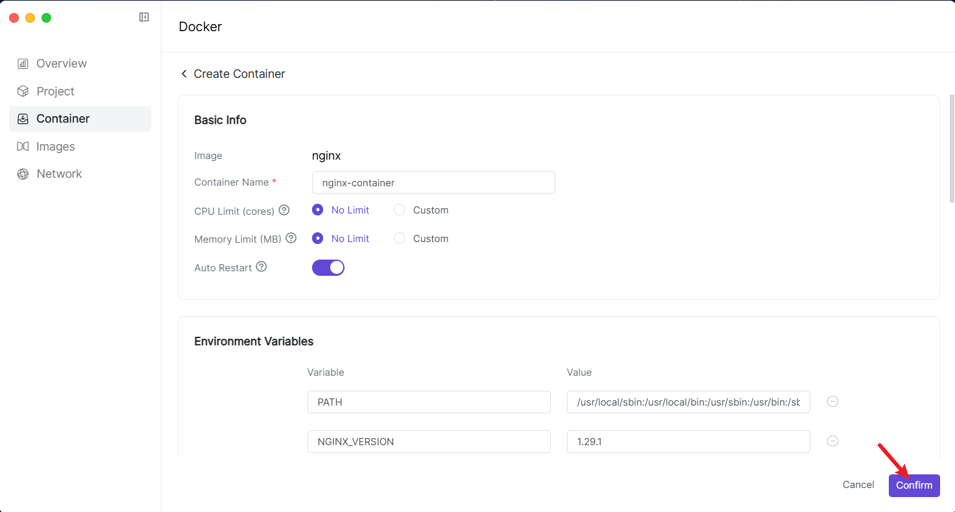The height and width of the screenshot is (512, 955).
Task: Collapse the sidebar using the panel icon
Action: tap(144, 18)
